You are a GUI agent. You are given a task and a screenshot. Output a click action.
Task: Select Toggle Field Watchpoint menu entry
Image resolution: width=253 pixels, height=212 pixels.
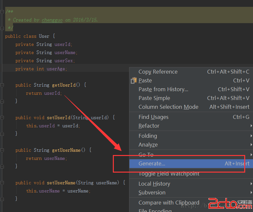point(169,174)
